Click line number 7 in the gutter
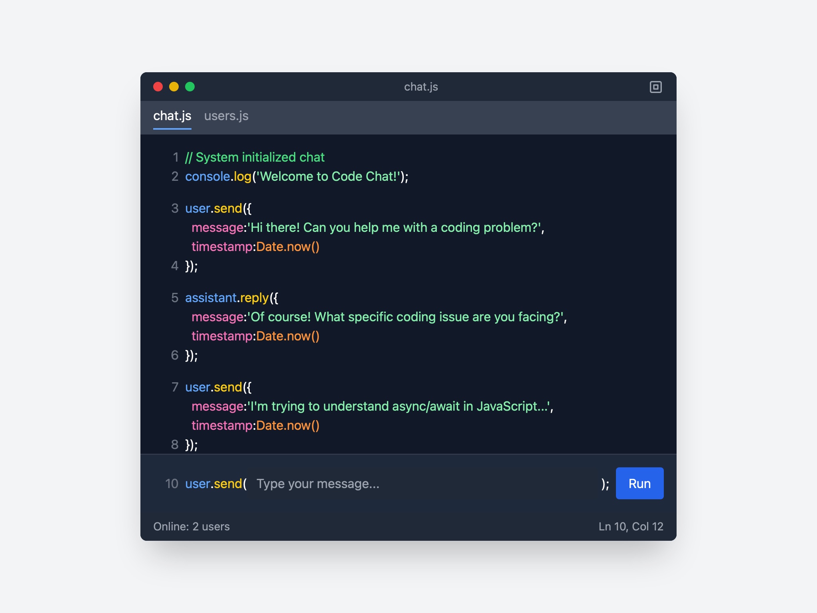The image size is (817, 613). (x=175, y=387)
